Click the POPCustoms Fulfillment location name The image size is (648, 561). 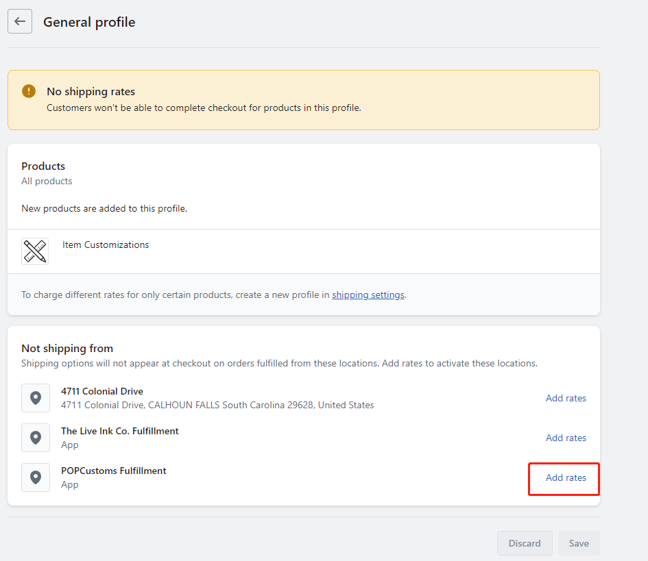click(114, 471)
